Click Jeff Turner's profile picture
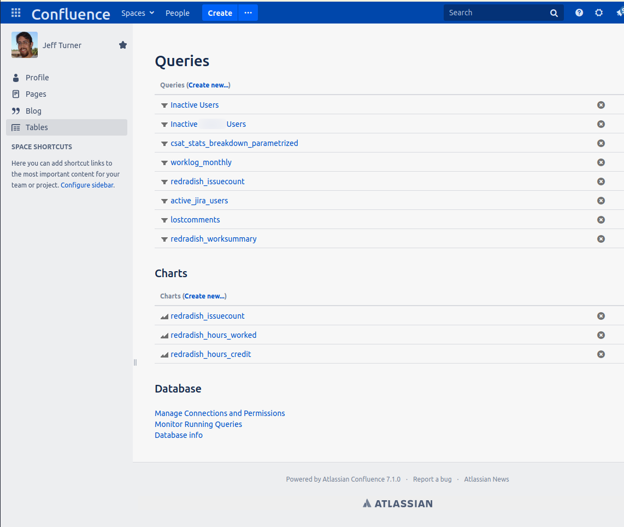Viewport: 624px width, 527px height. (x=25, y=45)
